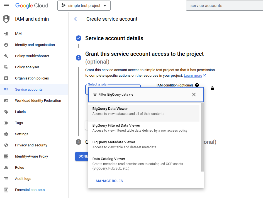Click the Privacy and security shield icon

[6, 145]
